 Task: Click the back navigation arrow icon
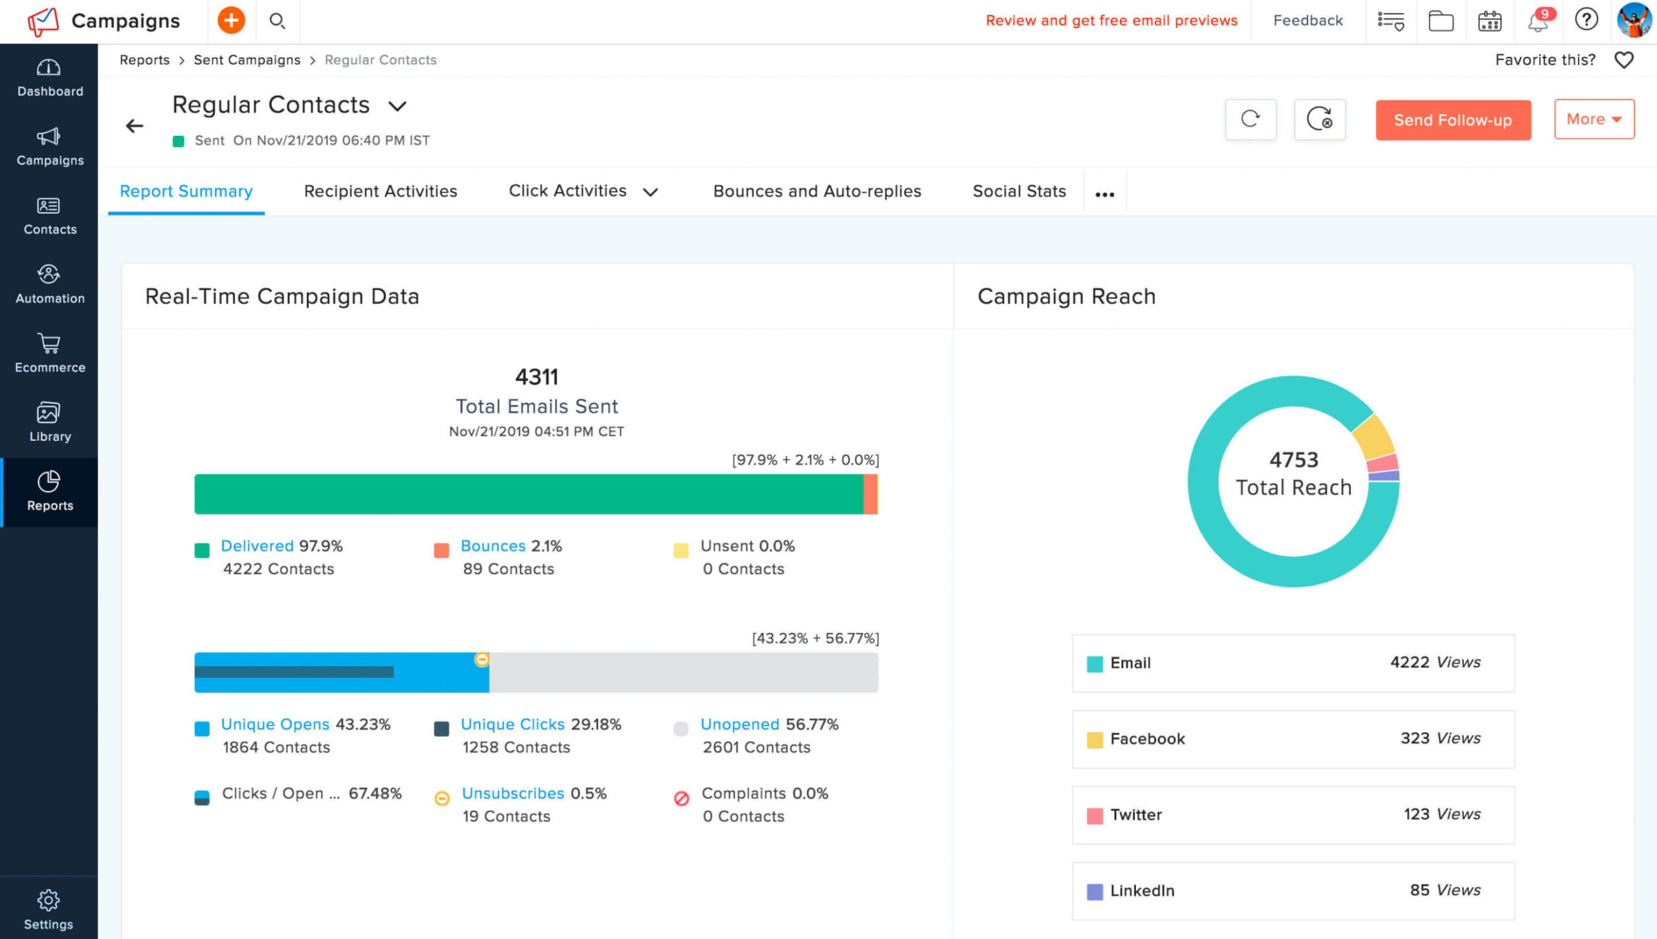pyautogui.click(x=134, y=125)
